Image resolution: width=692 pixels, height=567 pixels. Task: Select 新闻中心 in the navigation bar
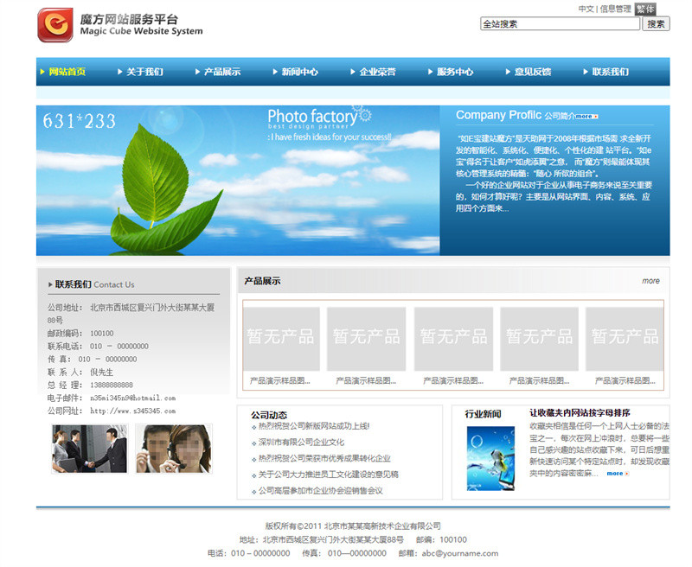(300, 72)
